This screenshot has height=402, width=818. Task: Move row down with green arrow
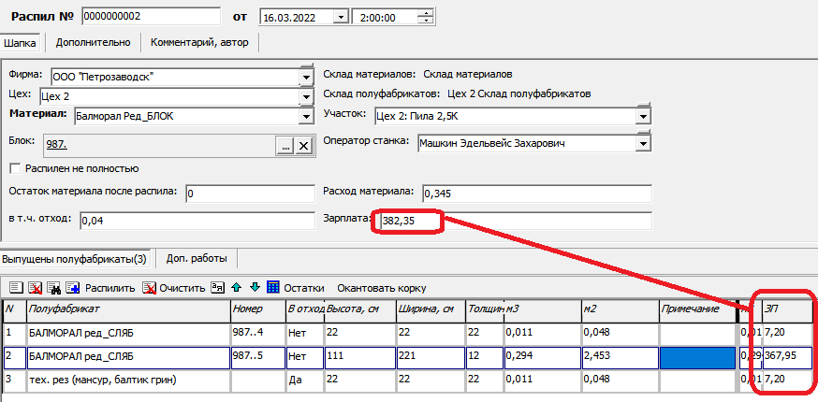255,288
